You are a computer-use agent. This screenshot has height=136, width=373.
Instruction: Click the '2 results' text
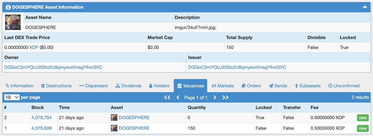click(x=360, y=97)
